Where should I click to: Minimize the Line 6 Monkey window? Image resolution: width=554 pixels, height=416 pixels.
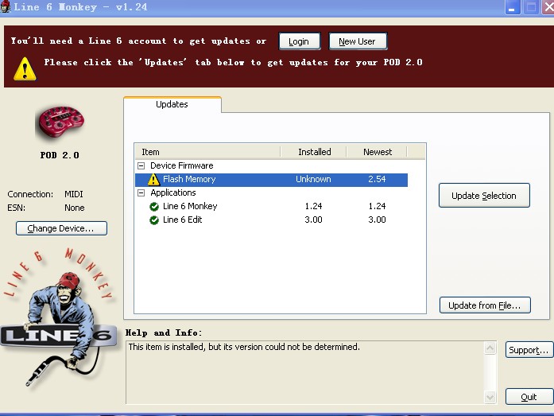513,7
